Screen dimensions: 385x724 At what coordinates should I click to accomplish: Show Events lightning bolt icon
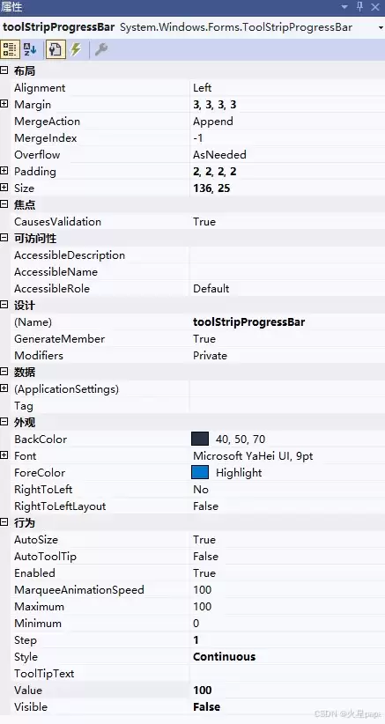76,49
